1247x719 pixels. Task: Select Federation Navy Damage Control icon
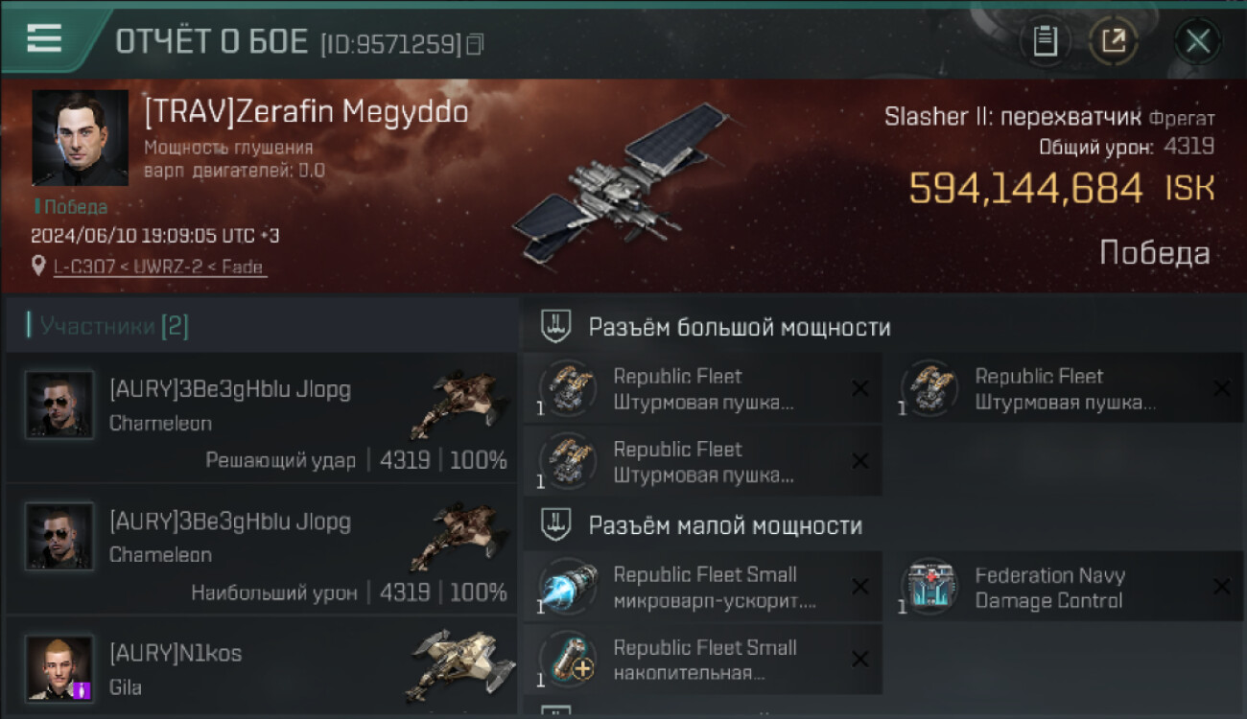tap(930, 587)
